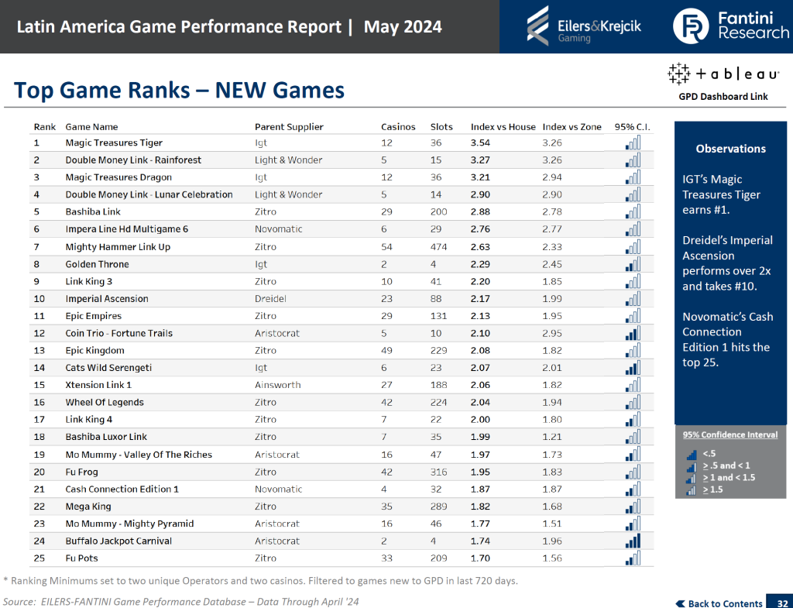The height and width of the screenshot is (608, 793).
Task: Click confidence bar icon for Link King 4
Action: tap(633, 419)
